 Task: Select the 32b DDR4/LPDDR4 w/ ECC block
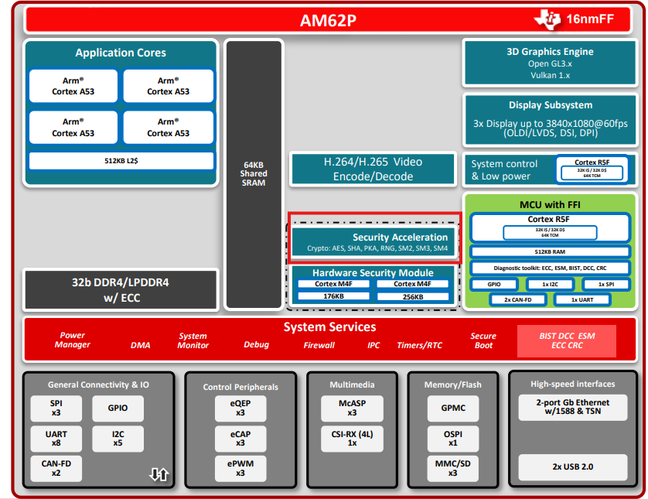click(121, 290)
